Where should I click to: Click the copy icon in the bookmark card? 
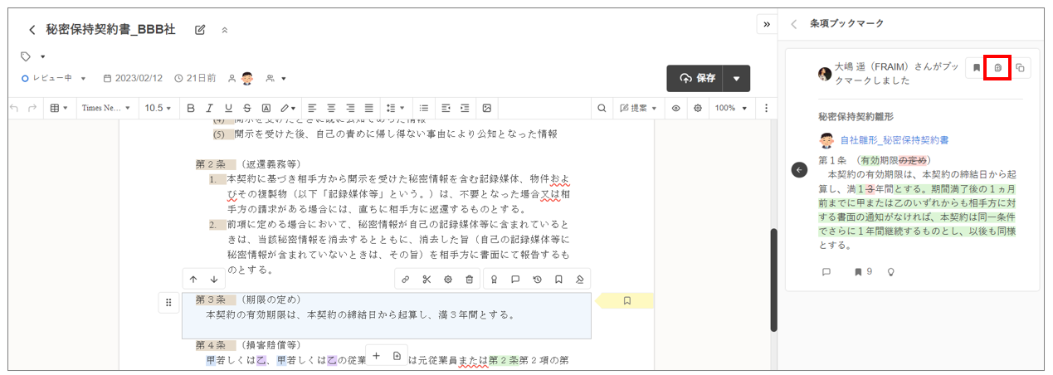tap(1020, 68)
